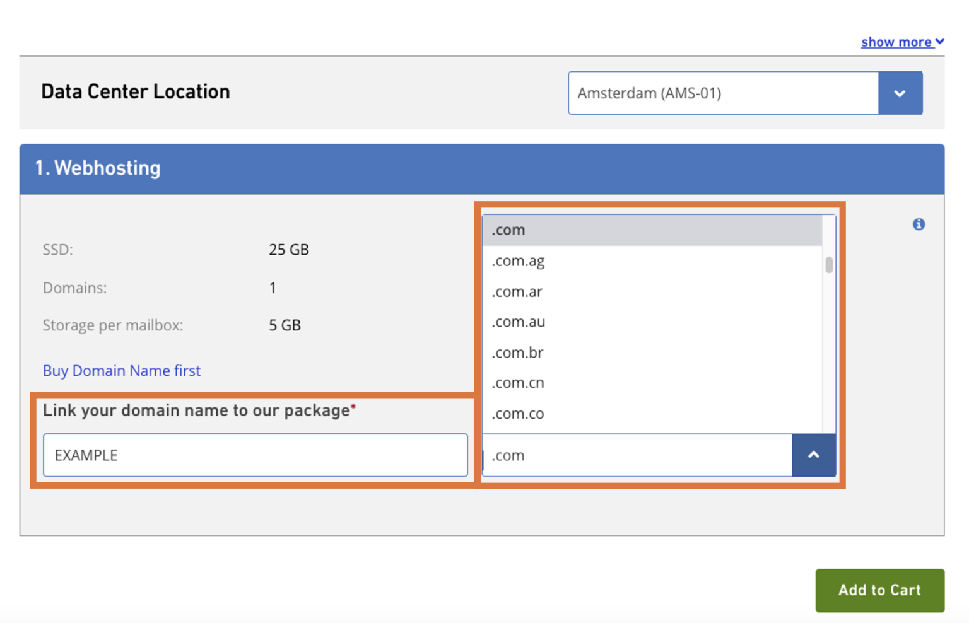Click the 1. Webhosting section header
The width and height of the screenshot is (969, 623).
click(x=482, y=168)
